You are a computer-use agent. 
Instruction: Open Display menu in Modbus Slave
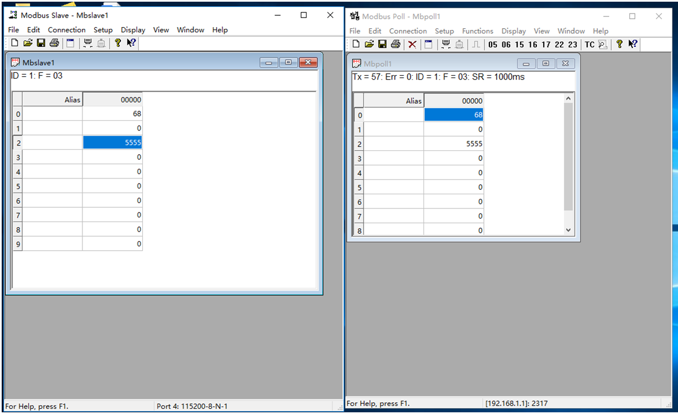coord(133,30)
